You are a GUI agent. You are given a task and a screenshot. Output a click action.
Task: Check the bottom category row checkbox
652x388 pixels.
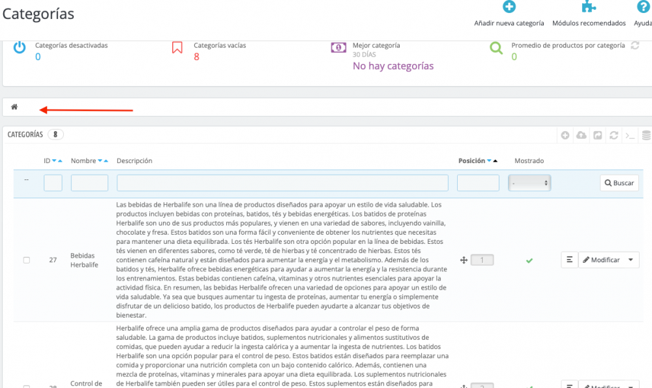(x=26, y=387)
